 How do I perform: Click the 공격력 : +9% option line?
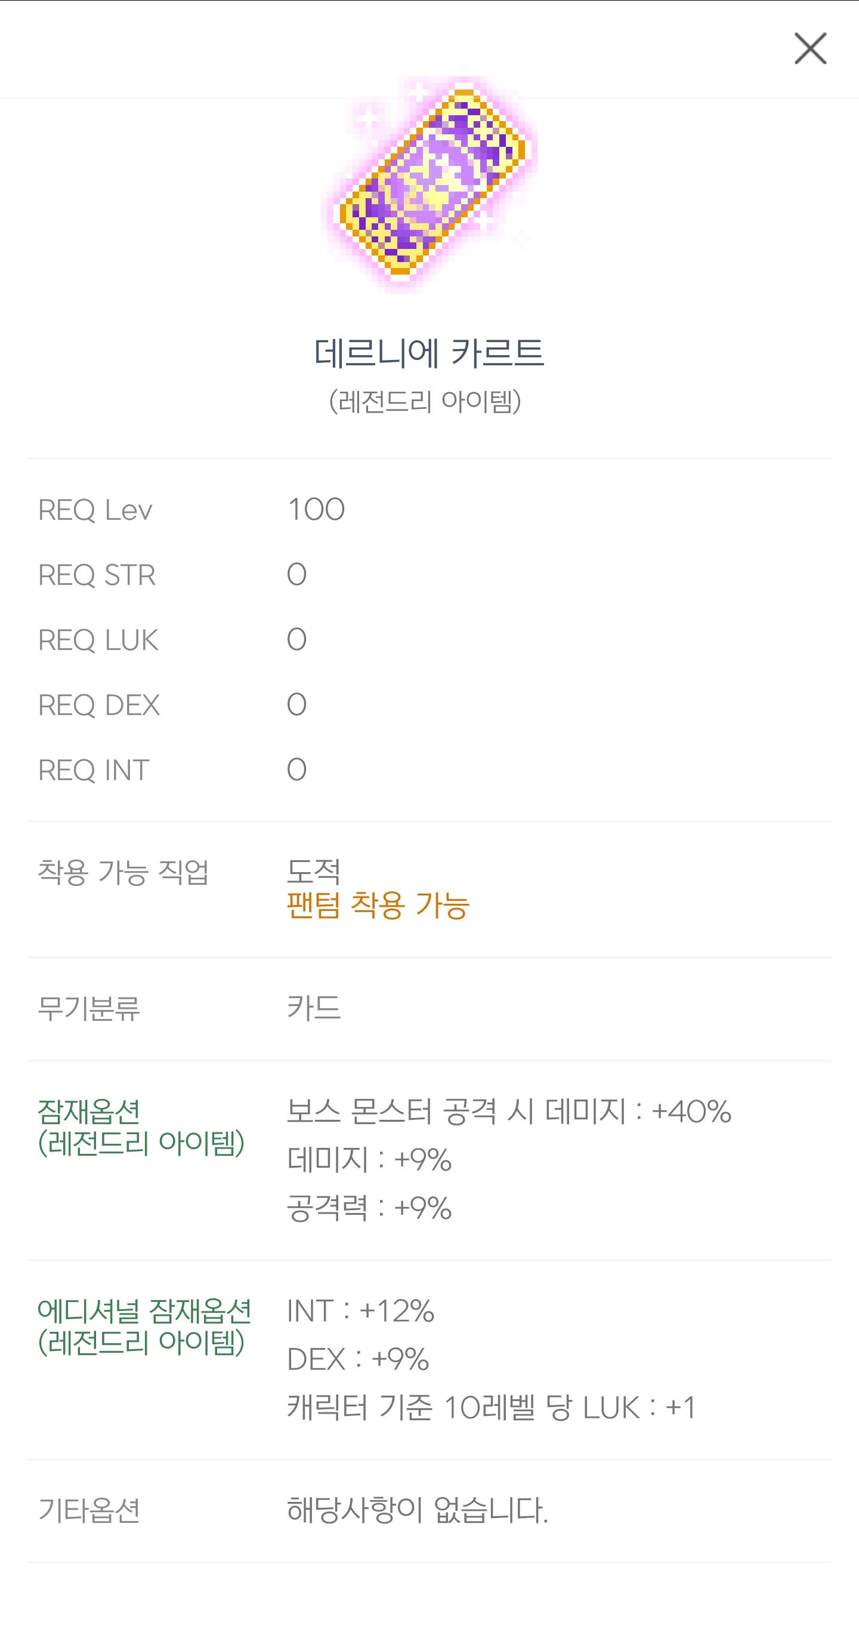coord(369,1208)
